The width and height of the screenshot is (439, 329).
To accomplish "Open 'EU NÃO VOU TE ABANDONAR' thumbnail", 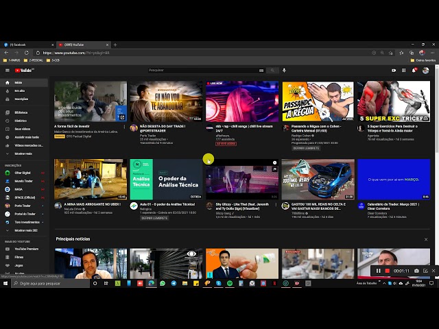I will pos(166,101).
